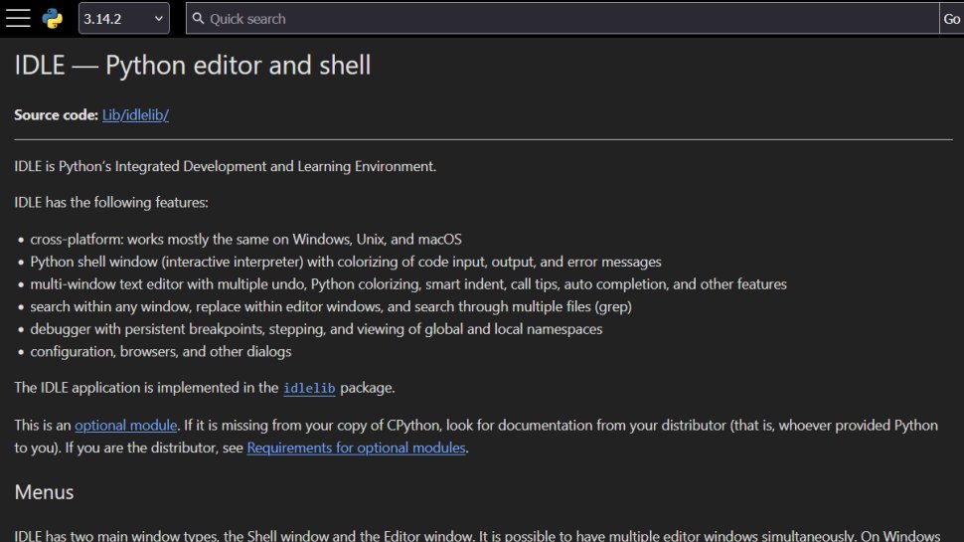Click text 'IDLE has the following features:'

point(111,203)
